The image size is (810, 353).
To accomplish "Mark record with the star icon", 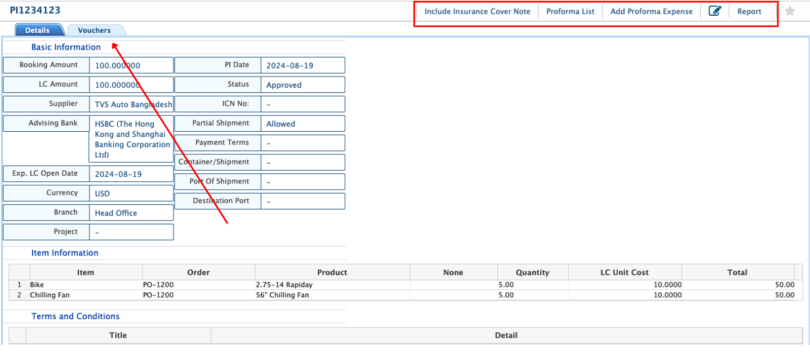I will [790, 11].
